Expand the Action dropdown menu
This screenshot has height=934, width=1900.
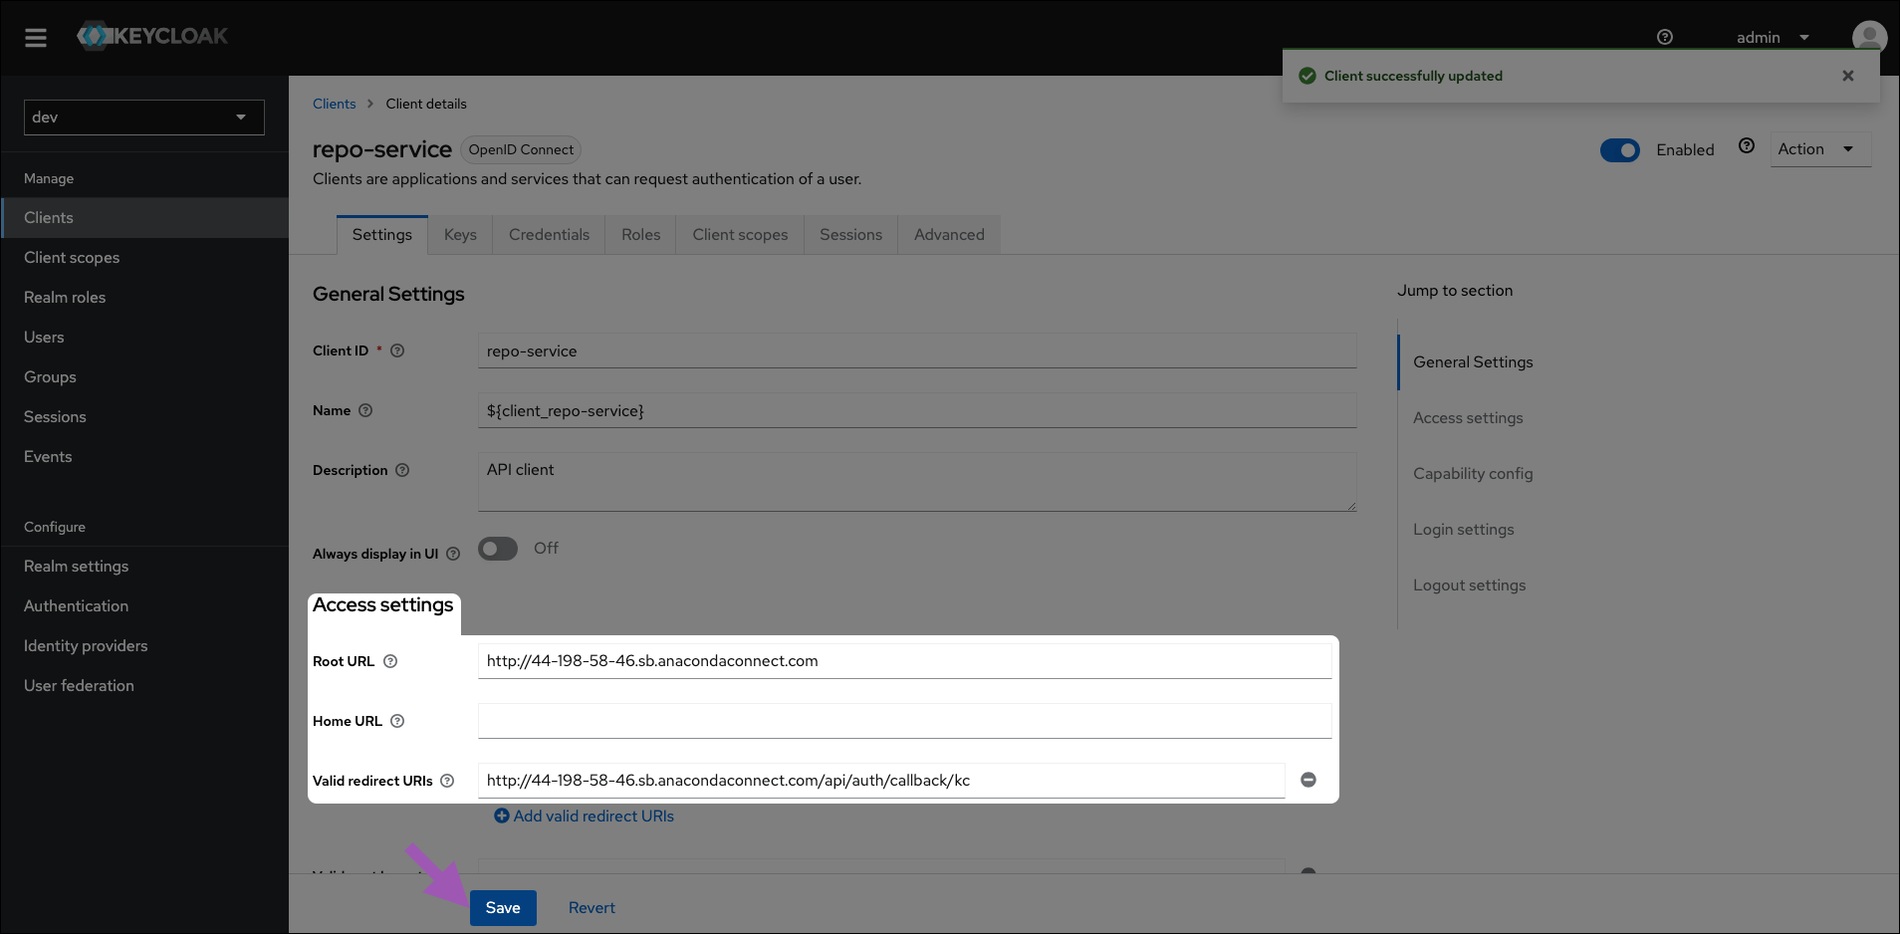pyautogui.click(x=1820, y=149)
